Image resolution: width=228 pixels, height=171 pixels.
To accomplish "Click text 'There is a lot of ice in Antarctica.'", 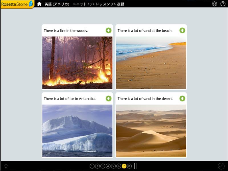I will coord(70,99).
